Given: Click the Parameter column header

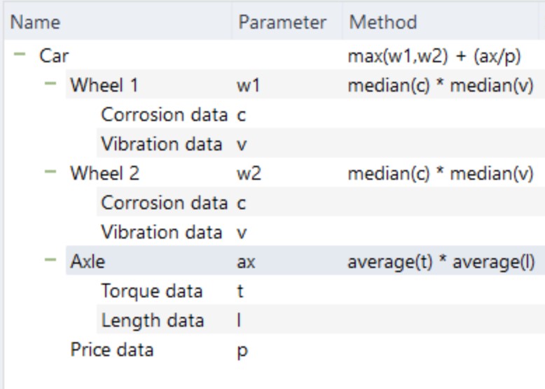Looking at the screenshot, I should (282, 22).
